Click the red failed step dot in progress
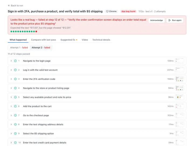 click(x=36, y=31)
